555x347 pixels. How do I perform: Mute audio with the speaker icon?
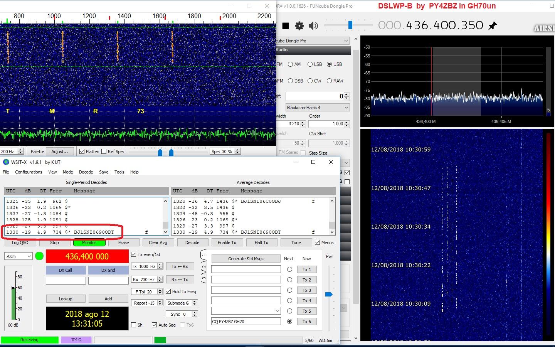click(x=313, y=26)
